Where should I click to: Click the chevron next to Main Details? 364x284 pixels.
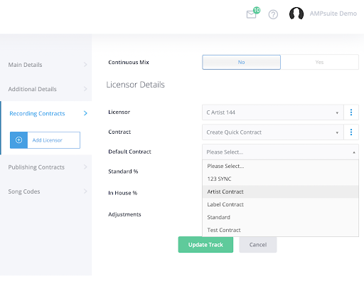[85, 65]
